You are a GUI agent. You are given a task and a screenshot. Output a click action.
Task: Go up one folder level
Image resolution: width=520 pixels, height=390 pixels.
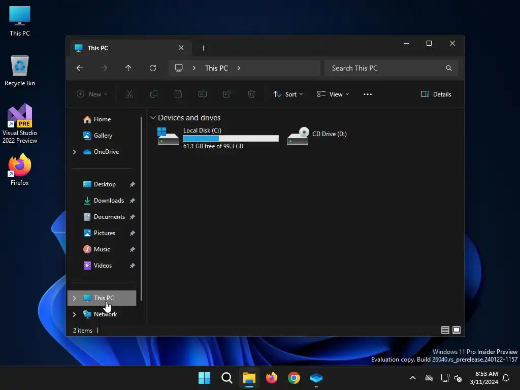tap(128, 68)
